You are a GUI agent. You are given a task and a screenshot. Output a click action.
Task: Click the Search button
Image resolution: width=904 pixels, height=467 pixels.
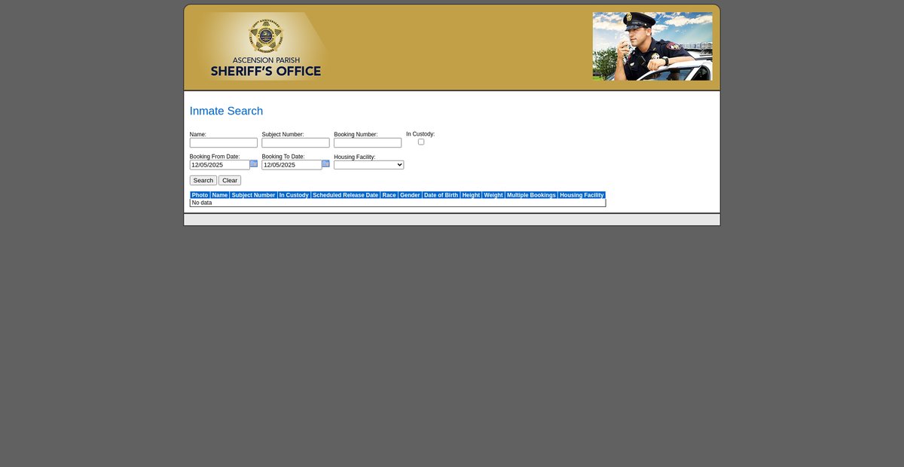coord(203,181)
